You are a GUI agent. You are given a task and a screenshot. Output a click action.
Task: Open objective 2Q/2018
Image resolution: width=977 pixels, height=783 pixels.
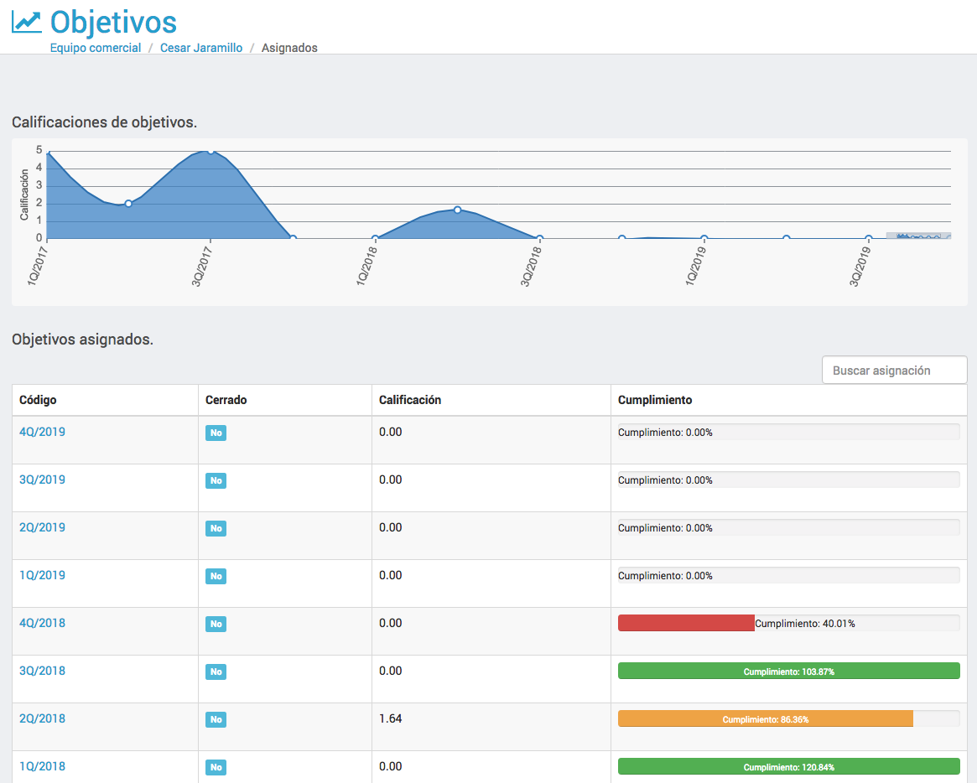[x=43, y=718]
